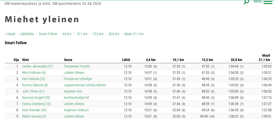Image resolution: width=275 pixels, height=119 pixels.
Task: Select runner Konsta Saksola
Action: [x=35, y=85]
